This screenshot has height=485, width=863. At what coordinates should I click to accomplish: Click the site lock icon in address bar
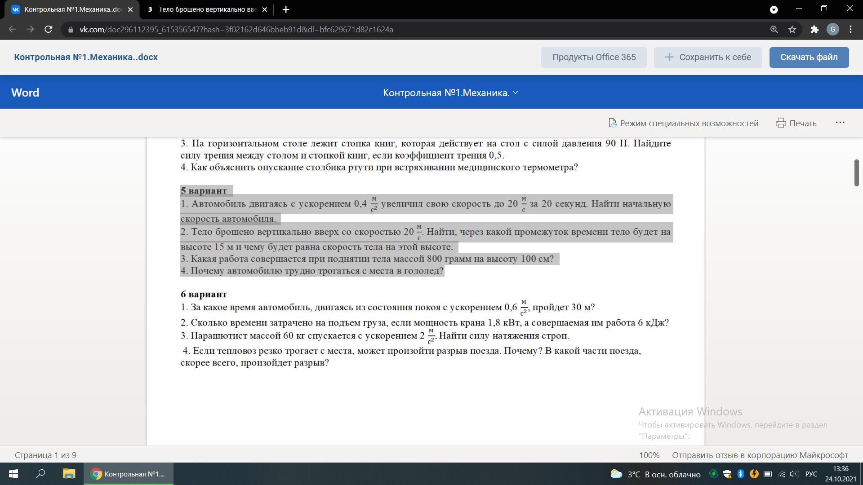pos(71,30)
